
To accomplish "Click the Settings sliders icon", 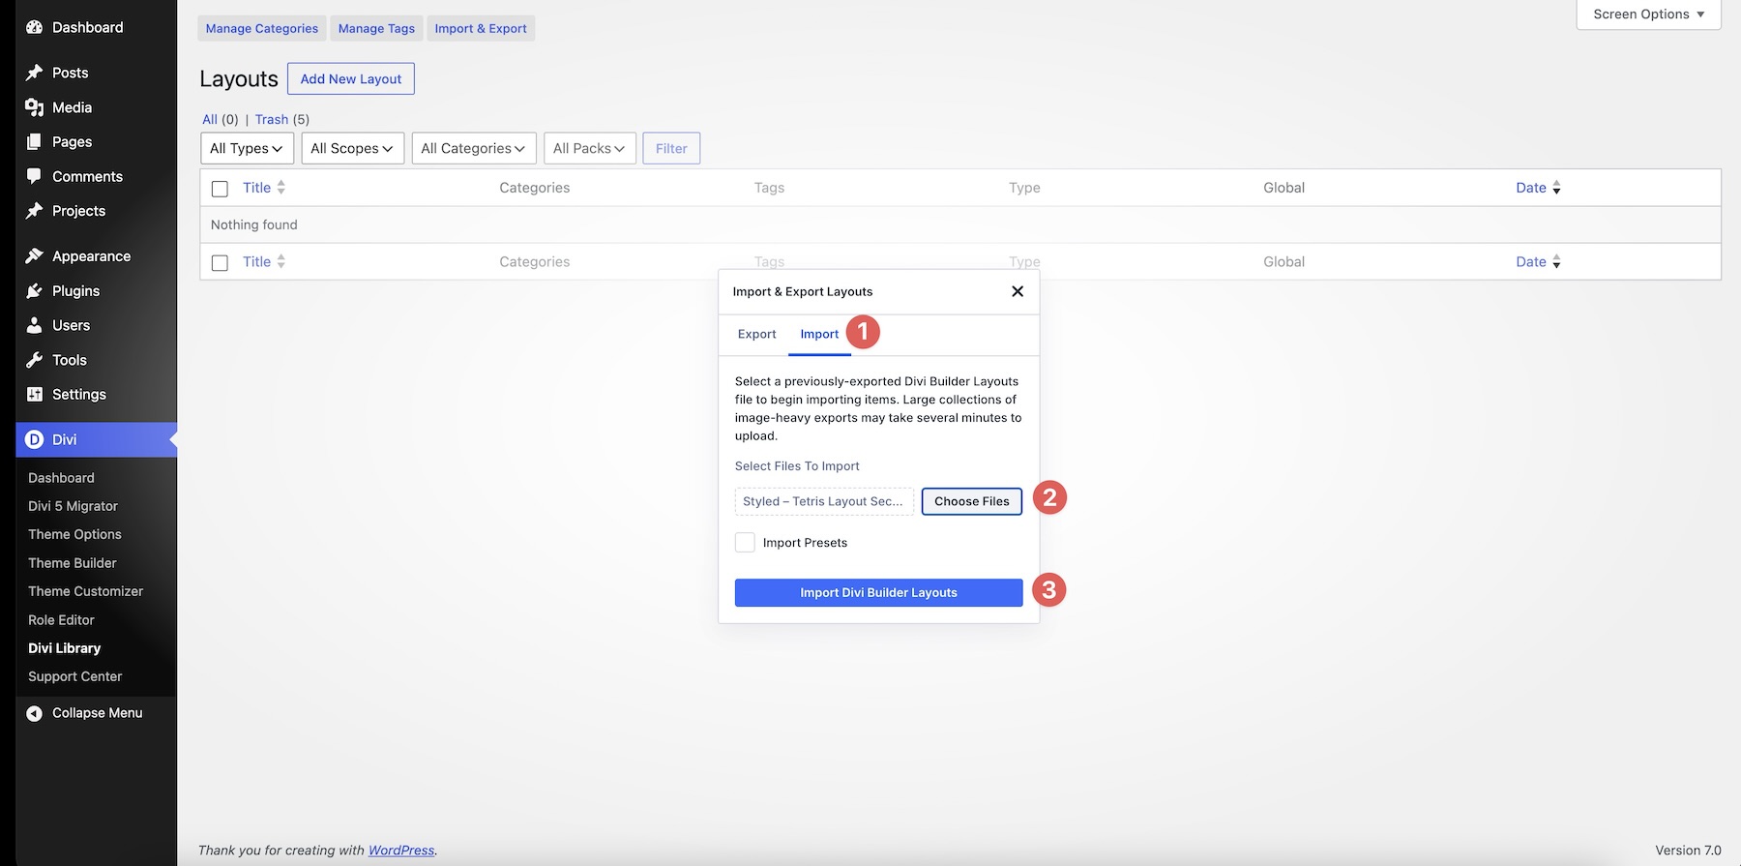I will [35, 394].
